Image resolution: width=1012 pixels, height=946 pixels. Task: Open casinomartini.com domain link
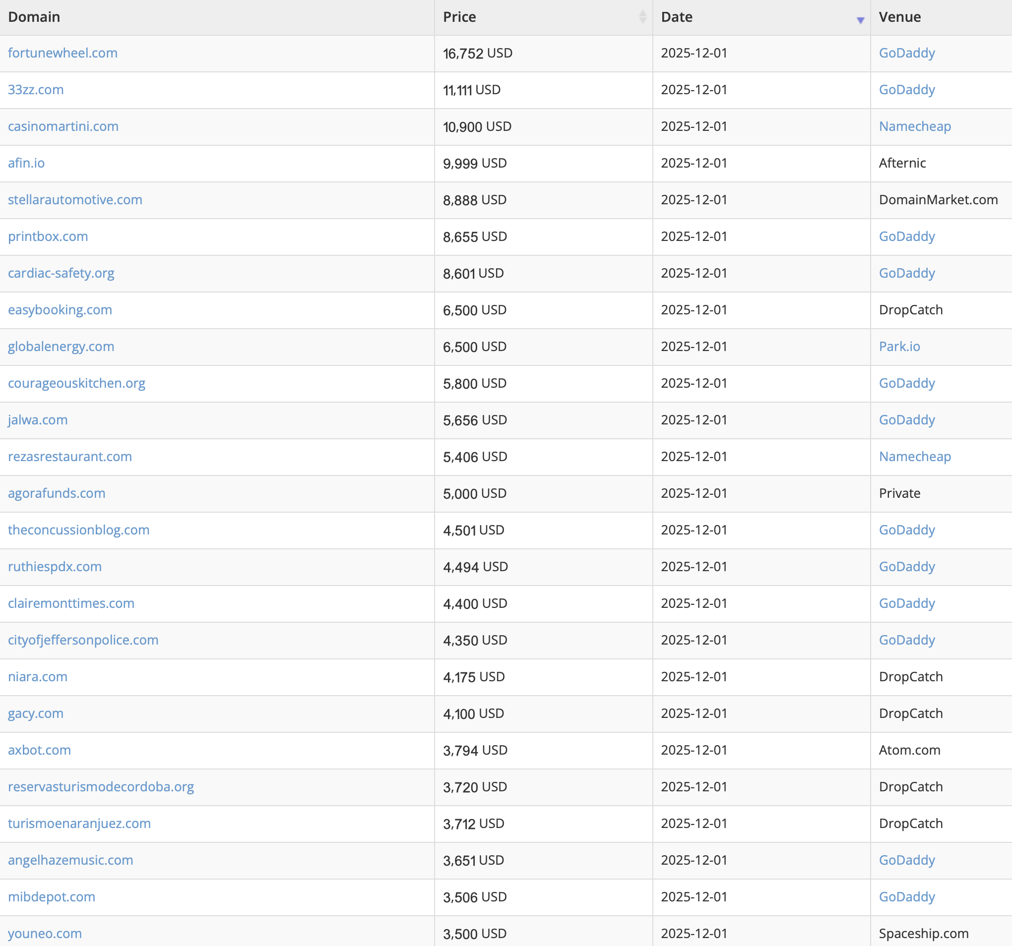63,126
